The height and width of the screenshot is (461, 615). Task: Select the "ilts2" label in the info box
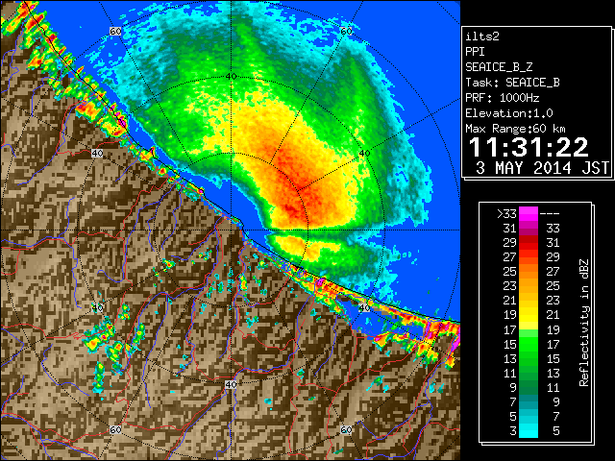tap(482, 36)
